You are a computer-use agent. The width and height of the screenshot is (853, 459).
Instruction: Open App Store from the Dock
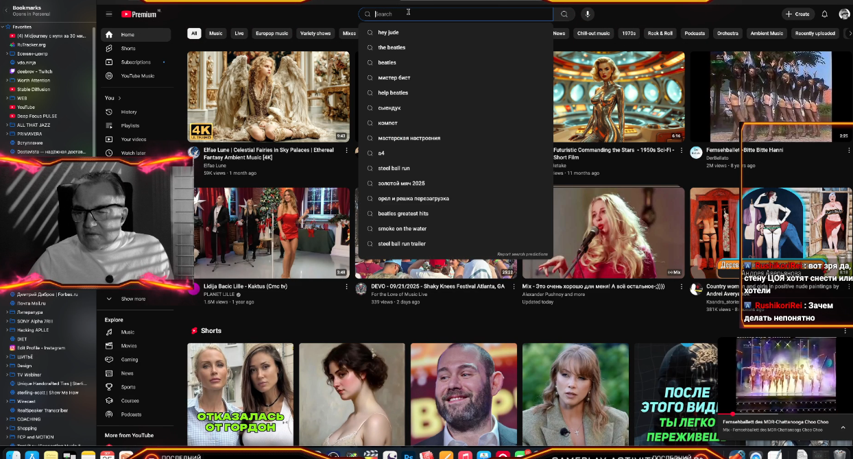tap(32, 455)
